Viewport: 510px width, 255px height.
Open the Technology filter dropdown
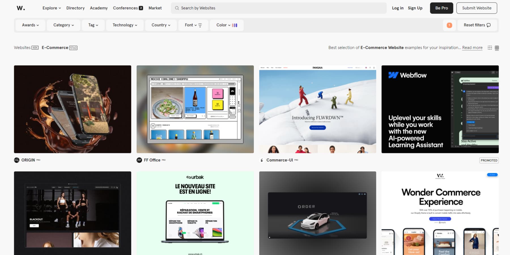pyautogui.click(x=125, y=25)
